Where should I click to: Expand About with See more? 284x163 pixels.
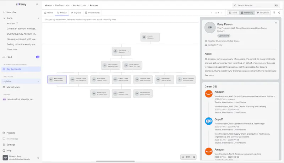pos(209,75)
